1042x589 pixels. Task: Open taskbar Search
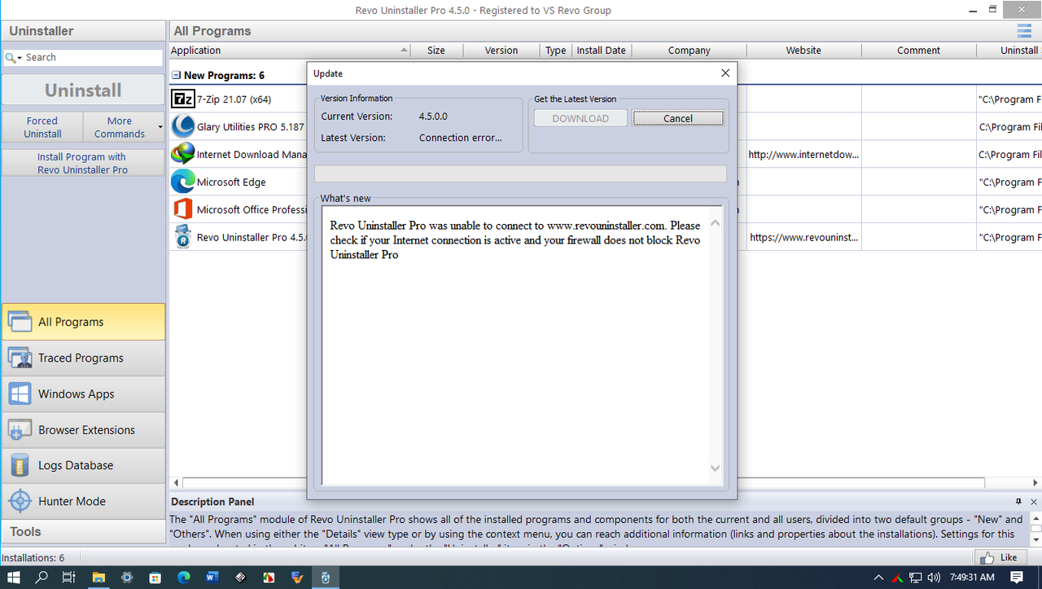pos(42,578)
